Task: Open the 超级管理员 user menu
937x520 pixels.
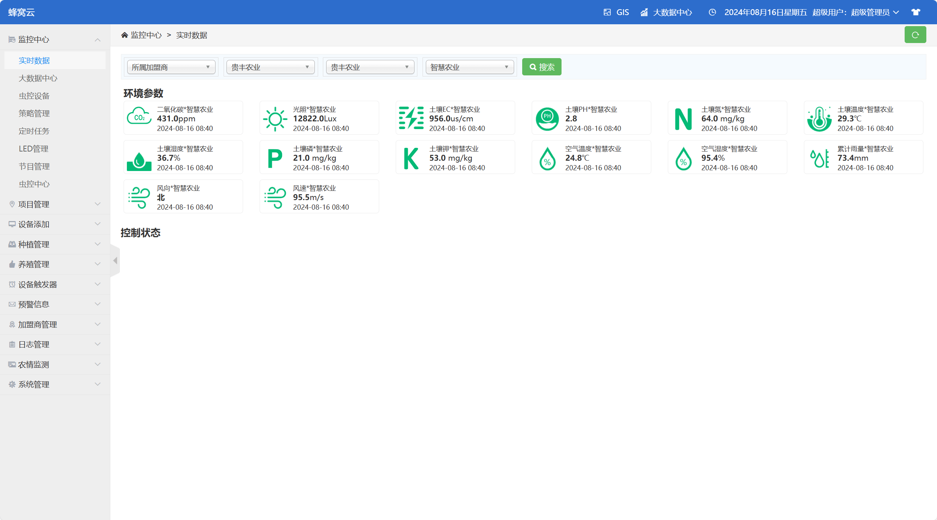Action: [x=874, y=13]
